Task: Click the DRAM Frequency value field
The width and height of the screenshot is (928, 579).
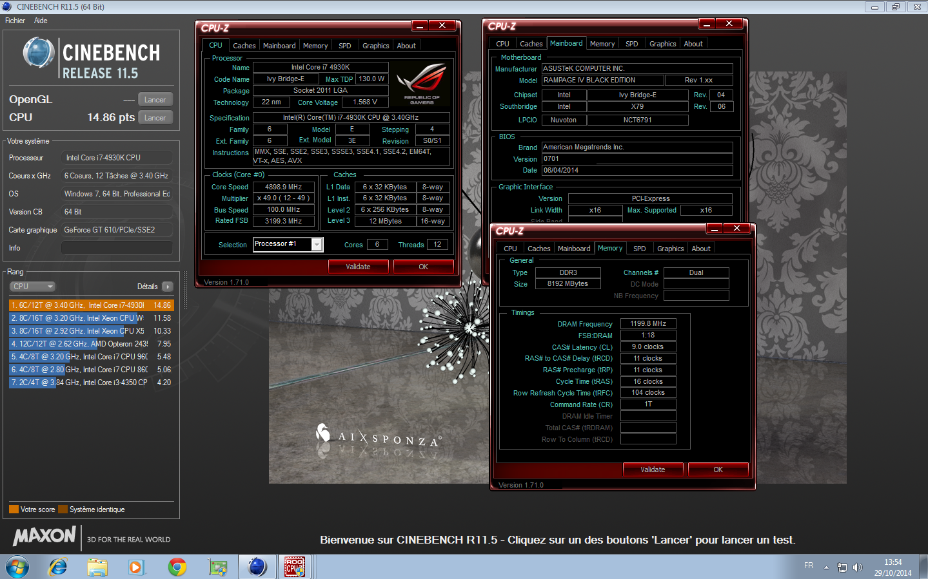Action: tap(648, 324)
